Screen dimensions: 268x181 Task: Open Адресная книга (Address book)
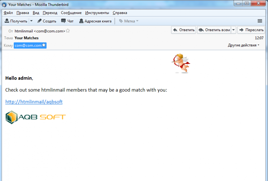[95, 21]
